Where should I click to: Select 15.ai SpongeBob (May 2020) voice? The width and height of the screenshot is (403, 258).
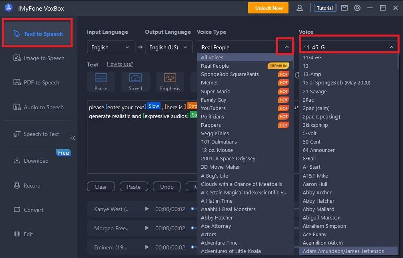(x=348, y=82)
